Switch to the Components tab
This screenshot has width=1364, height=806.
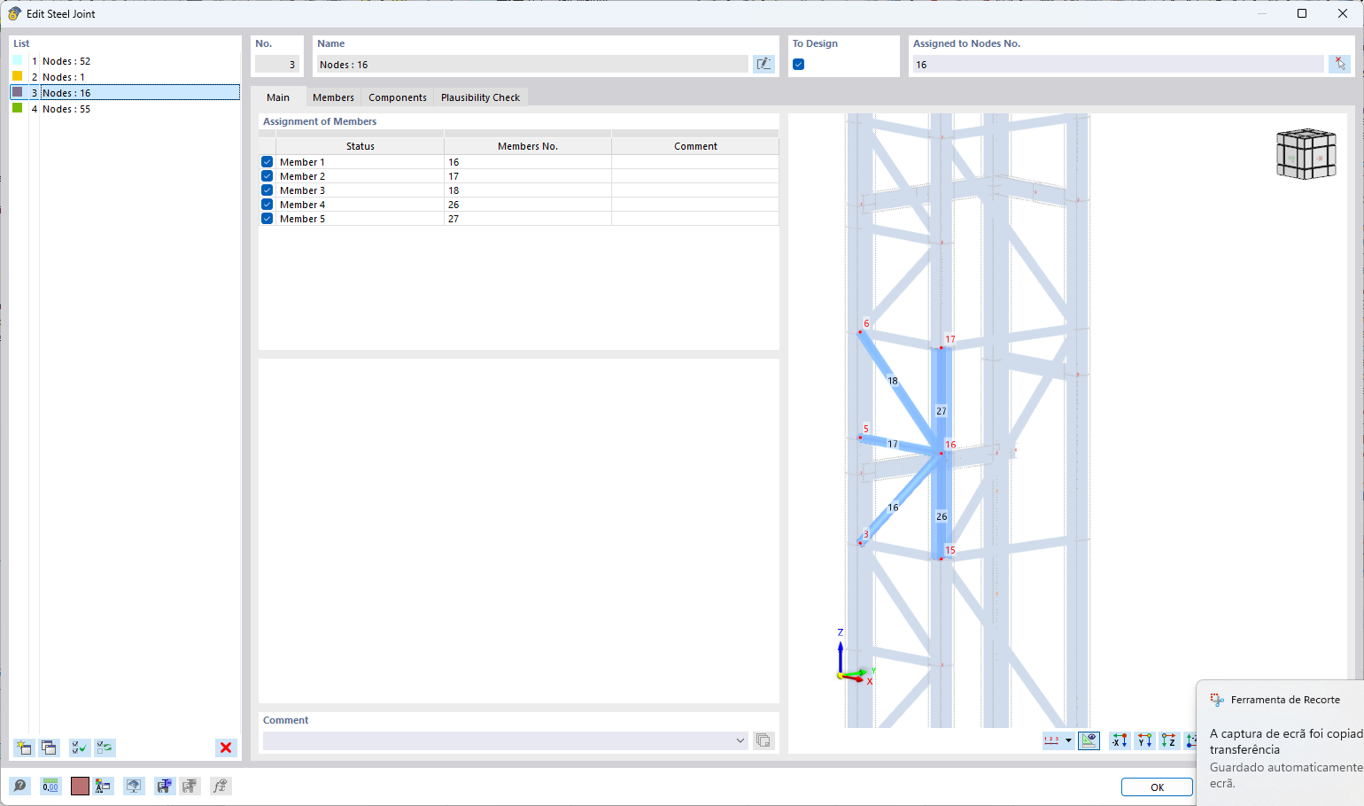pos(397,97)
